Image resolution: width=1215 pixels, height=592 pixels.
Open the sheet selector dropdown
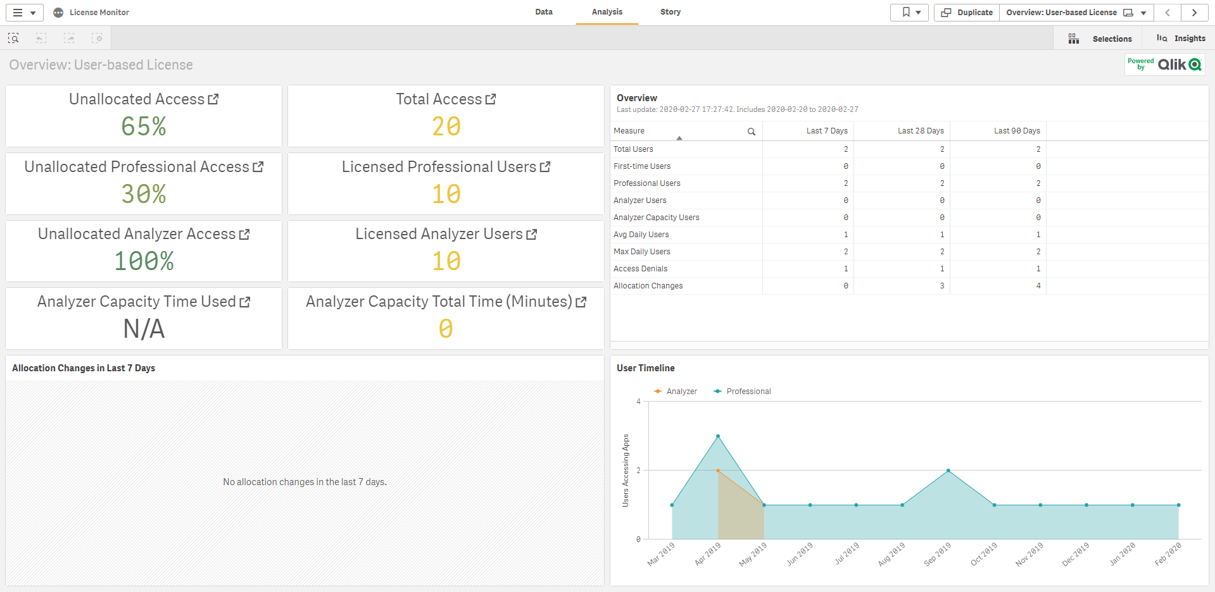(x=1076, y=13)
